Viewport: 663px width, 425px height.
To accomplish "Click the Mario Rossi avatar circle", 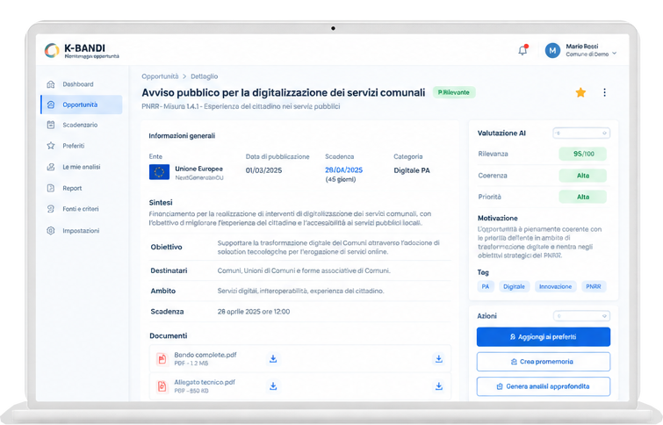I will pyautogui.click(x=552, y=50).
